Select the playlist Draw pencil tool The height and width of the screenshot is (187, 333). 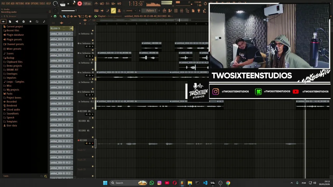coord(61,16)
